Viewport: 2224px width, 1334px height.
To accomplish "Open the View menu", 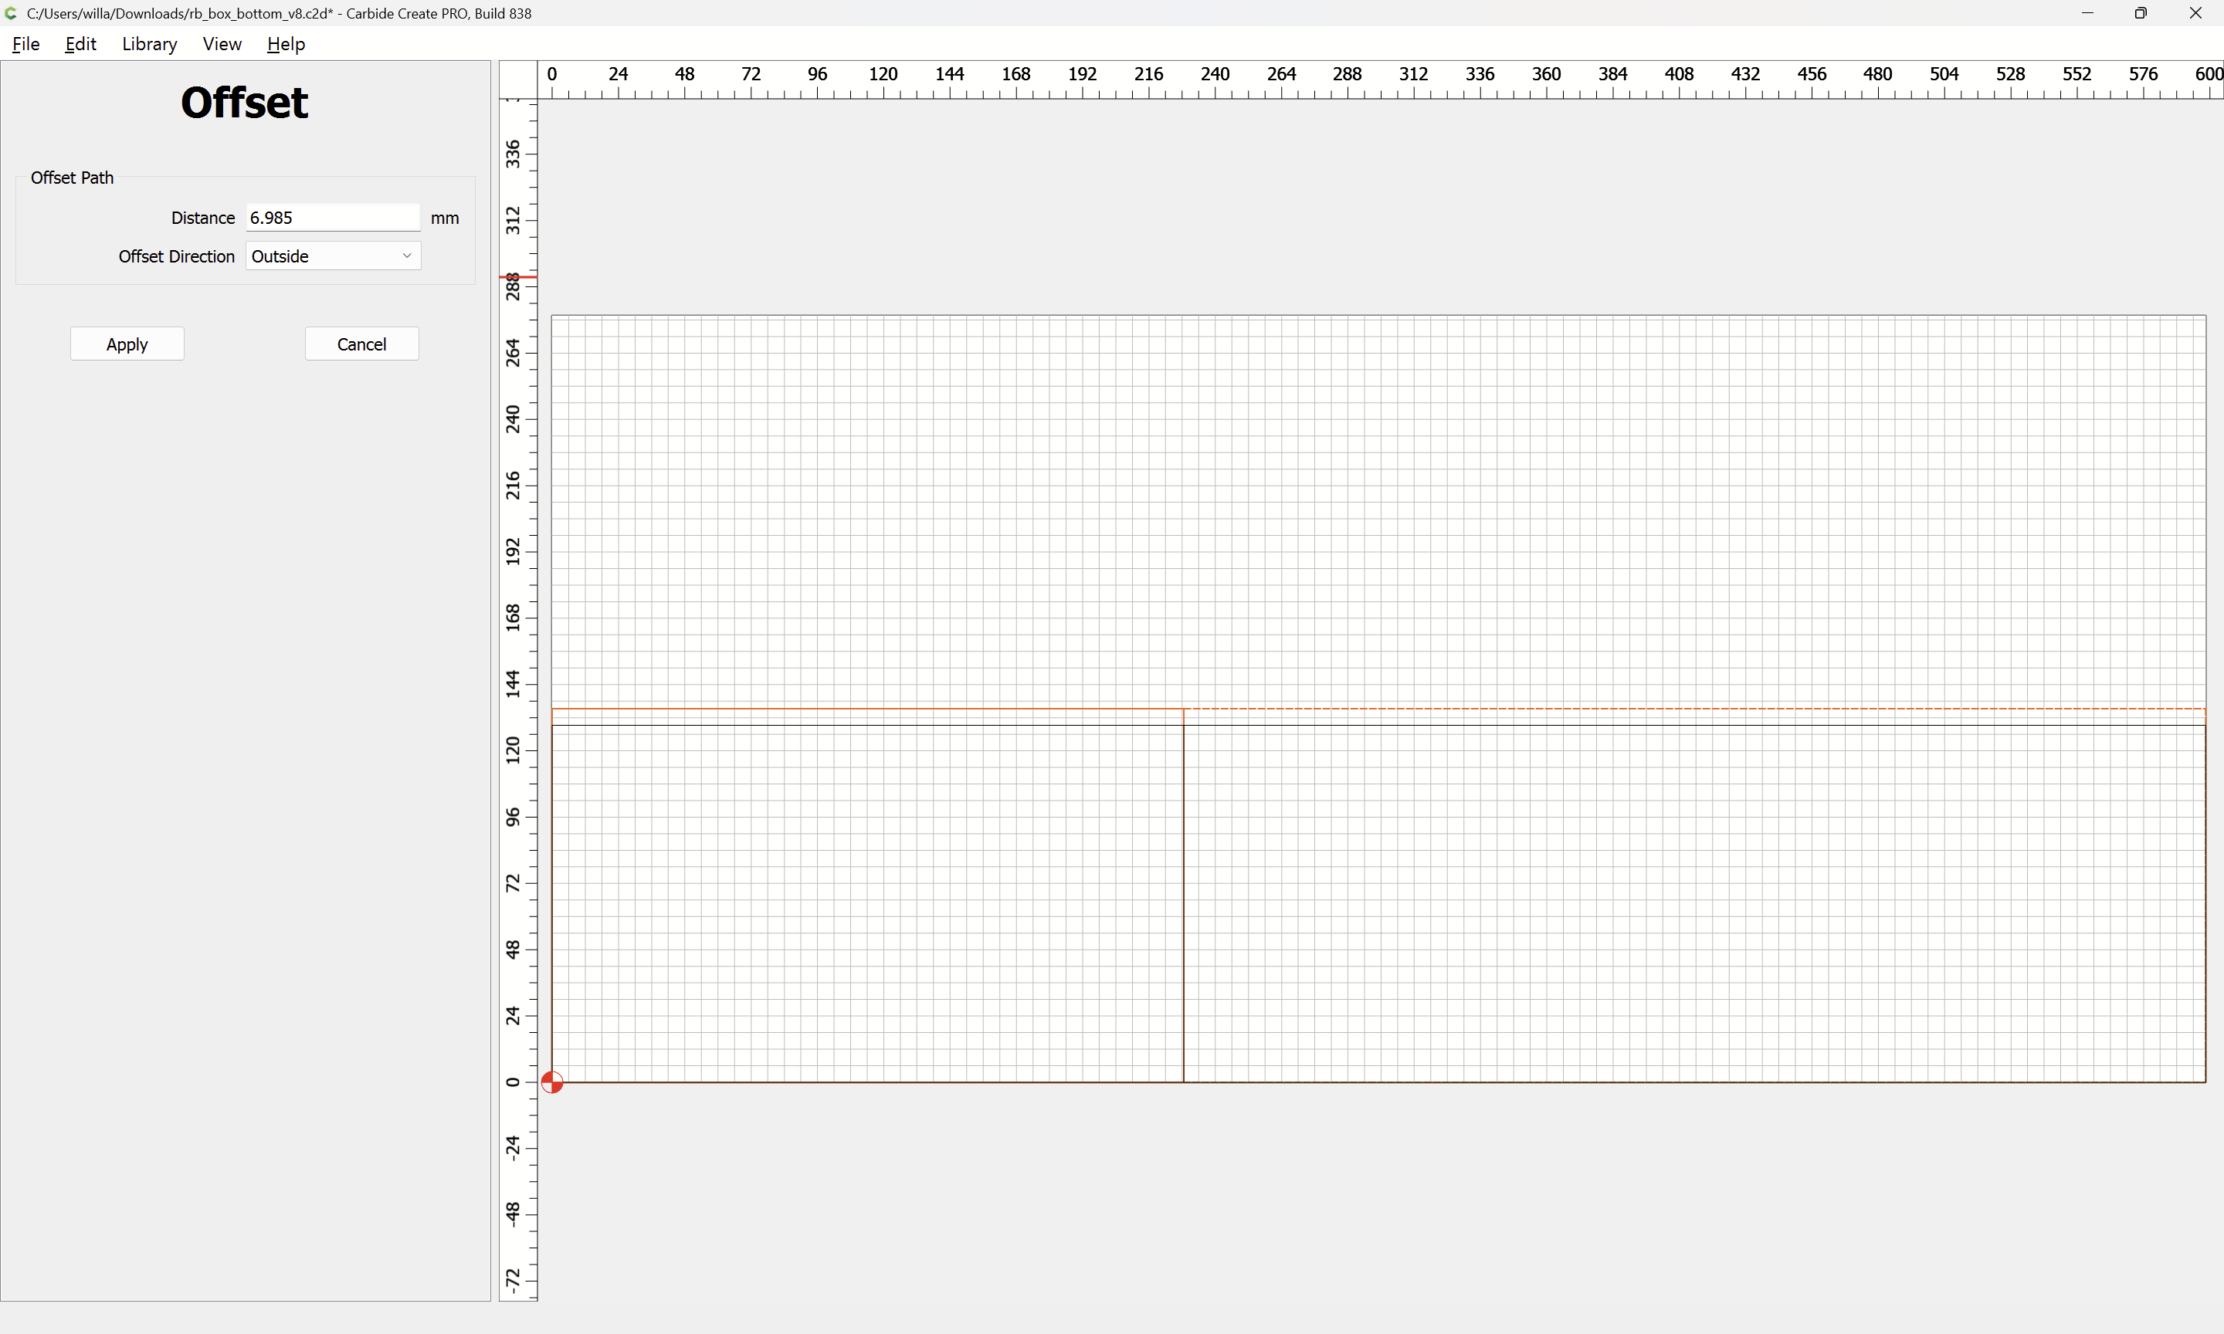I will coord(221,44).
